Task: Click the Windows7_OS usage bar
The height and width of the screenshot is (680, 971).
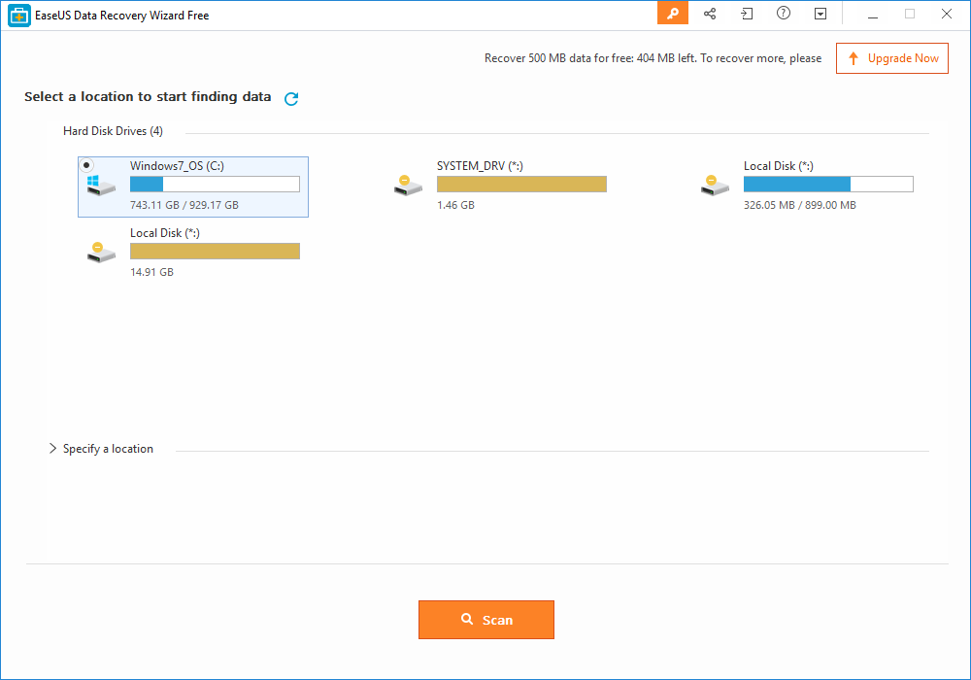Action: (215, 185)
